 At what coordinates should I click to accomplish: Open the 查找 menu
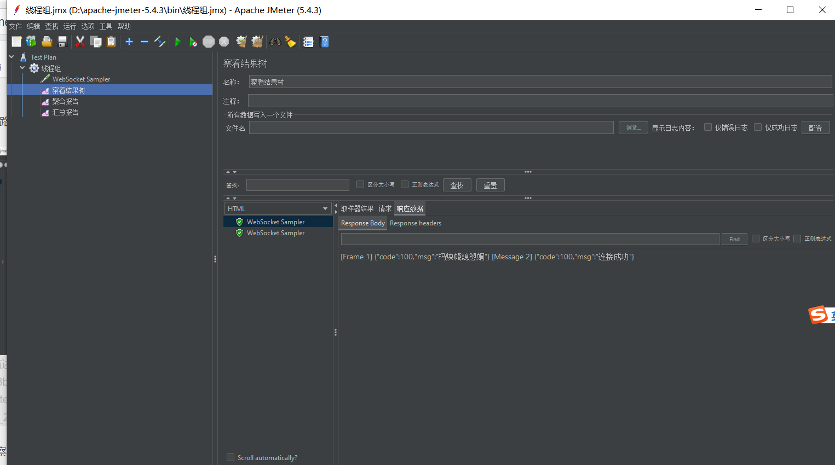click(x=52, y=26)
